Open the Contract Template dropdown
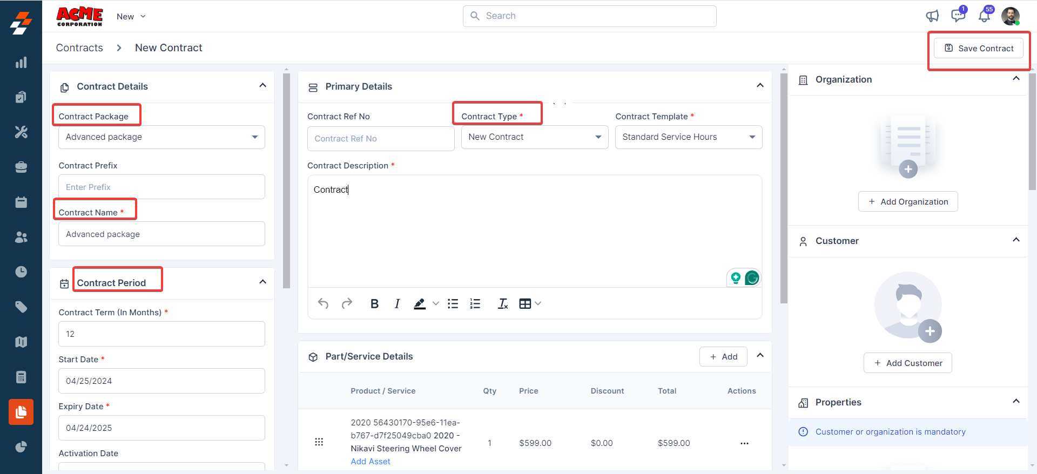The width and height of the screenshot is (1037, 474). [688, 137]
